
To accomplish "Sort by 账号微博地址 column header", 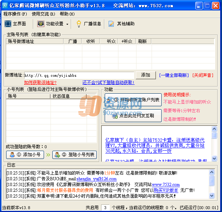I will coord(35,41).
